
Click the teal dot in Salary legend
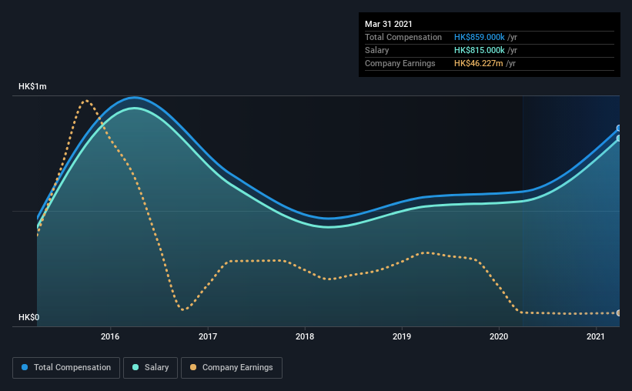point(135,367)
